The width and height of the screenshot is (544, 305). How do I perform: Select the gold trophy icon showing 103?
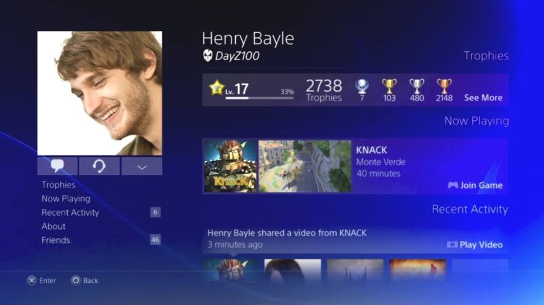(x=389, y=86)
